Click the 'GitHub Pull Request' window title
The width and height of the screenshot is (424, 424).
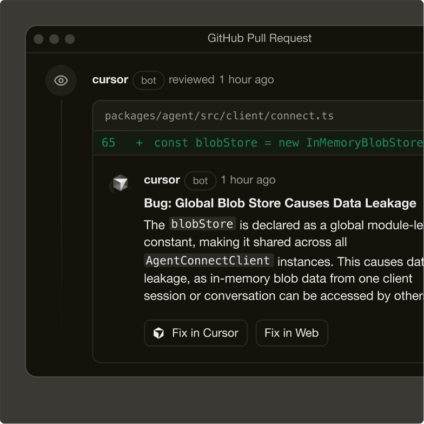(260, 38)
